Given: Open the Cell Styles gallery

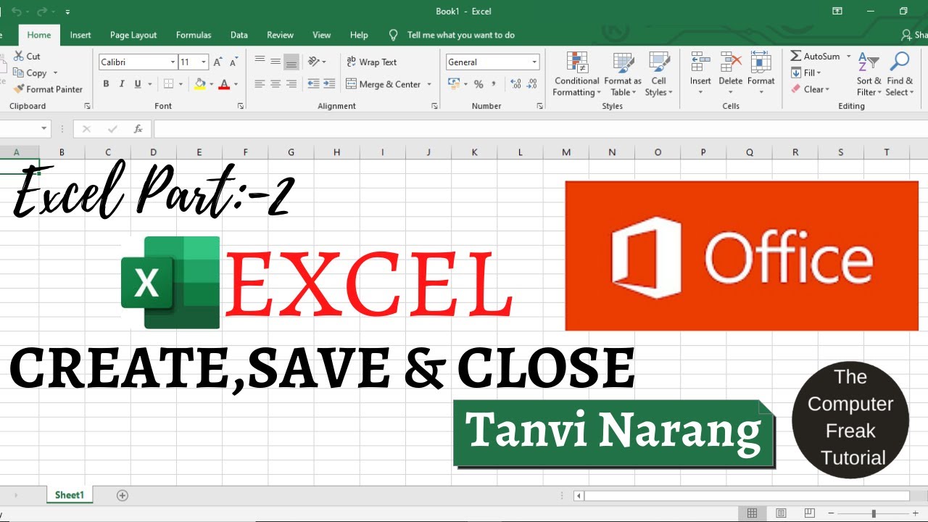Looking at the screenshot, I should point(658,74).
